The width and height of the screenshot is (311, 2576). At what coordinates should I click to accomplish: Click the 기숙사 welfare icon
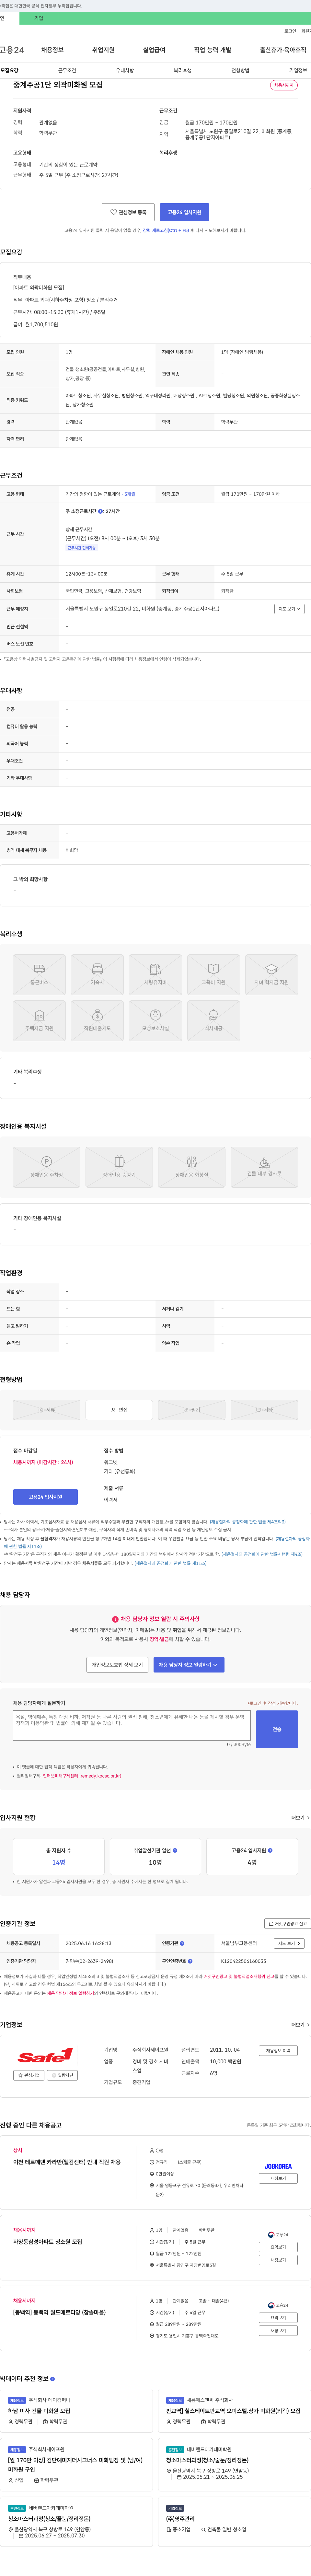[x=97, y=974]
